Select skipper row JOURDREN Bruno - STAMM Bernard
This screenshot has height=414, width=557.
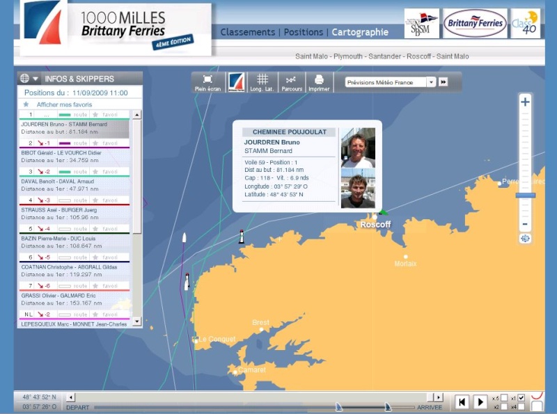(74, 128)
